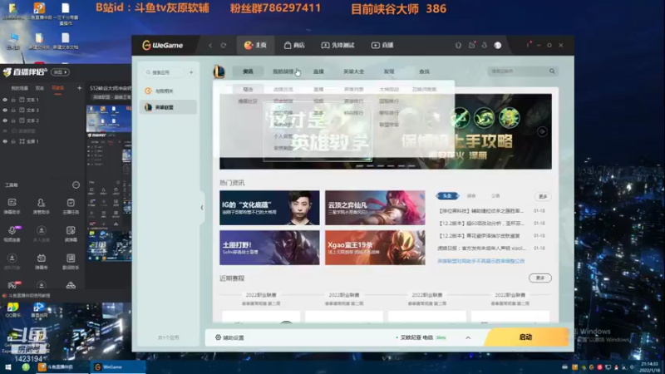Expand the server selector chevron
665x374 pixels.
coord(468,338)
